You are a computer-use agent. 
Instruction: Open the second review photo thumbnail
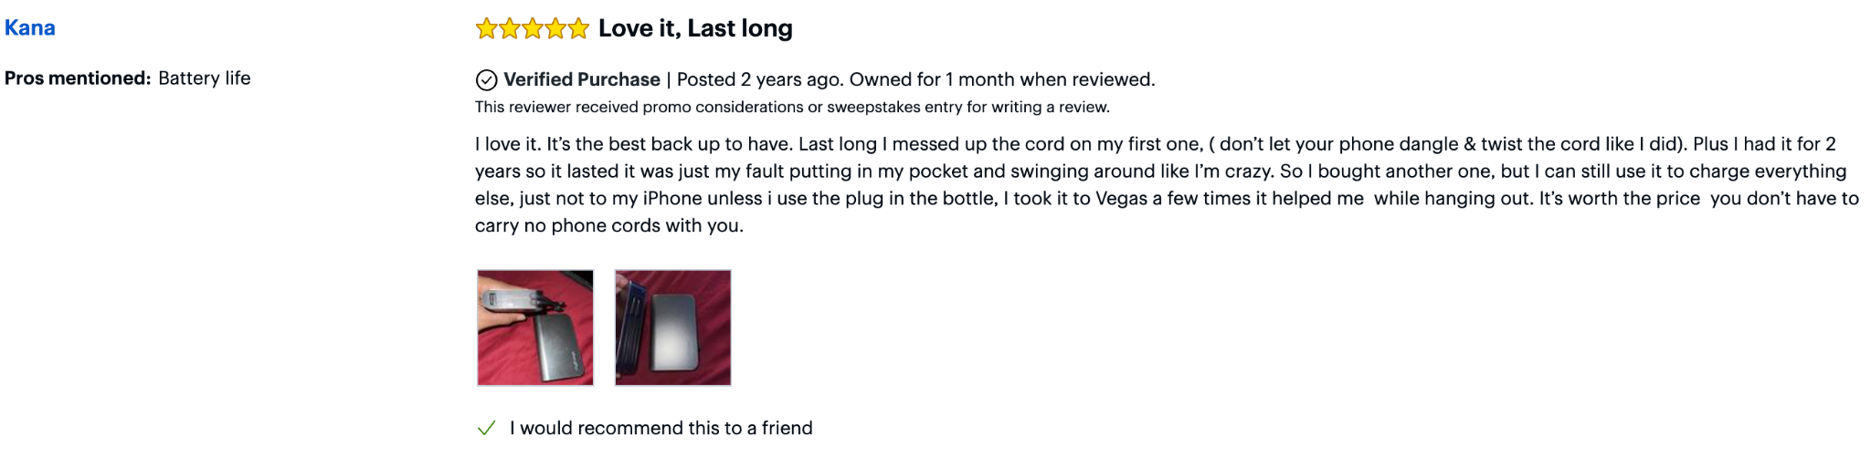[x=673, y=327]
